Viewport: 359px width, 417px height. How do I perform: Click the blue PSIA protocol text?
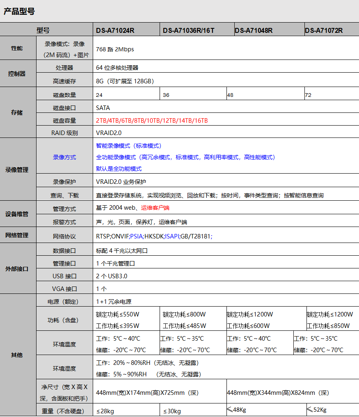(136, 236)
